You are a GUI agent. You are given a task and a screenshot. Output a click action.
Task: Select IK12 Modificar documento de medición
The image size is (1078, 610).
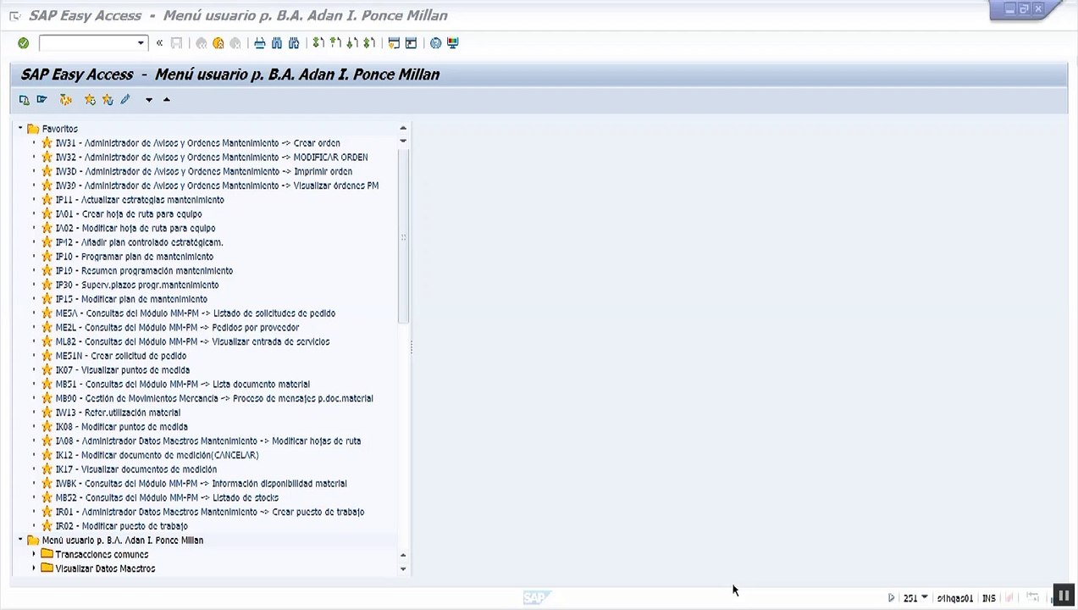(157, 456)
